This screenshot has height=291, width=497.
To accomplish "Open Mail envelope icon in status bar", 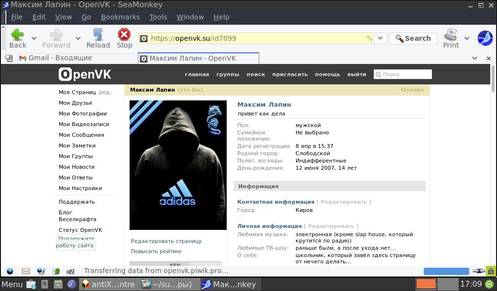I will [26, 271].
